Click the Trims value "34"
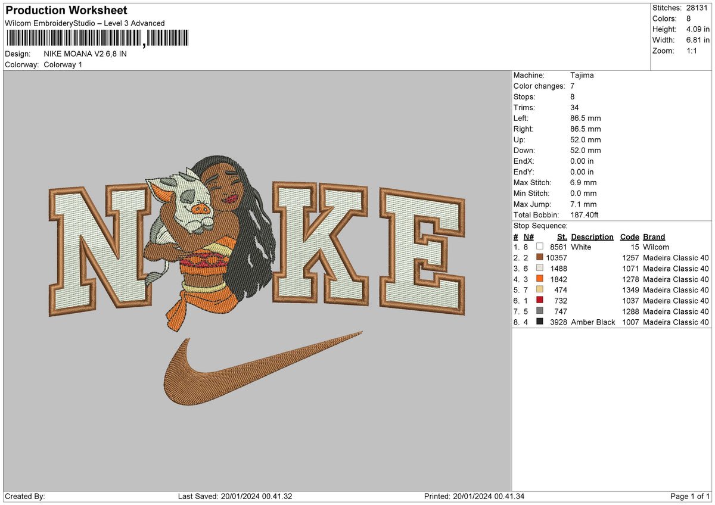 pos(575,107)
